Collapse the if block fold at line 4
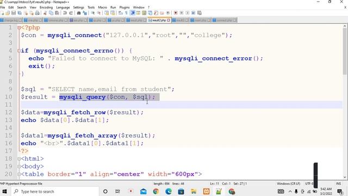This screenshot has height=196, width=348. 19,51
